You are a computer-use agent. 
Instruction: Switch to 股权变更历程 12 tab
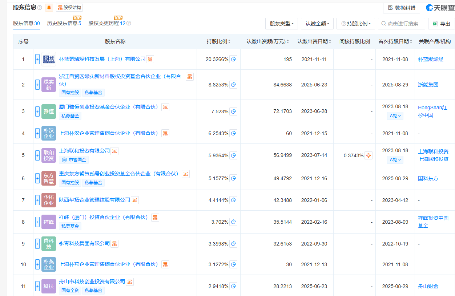[x=107, y=23]
